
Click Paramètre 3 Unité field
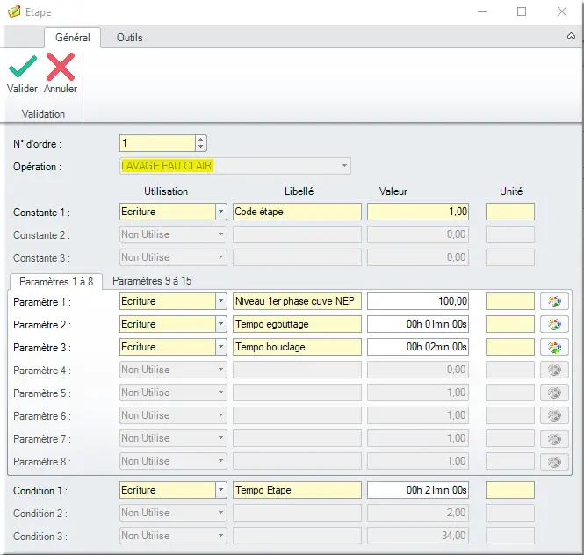point(510,347)
